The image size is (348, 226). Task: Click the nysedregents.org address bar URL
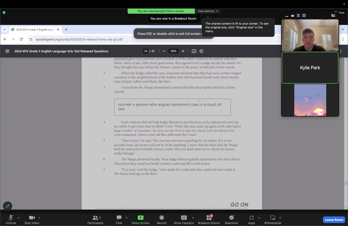[x=79, y=39]
